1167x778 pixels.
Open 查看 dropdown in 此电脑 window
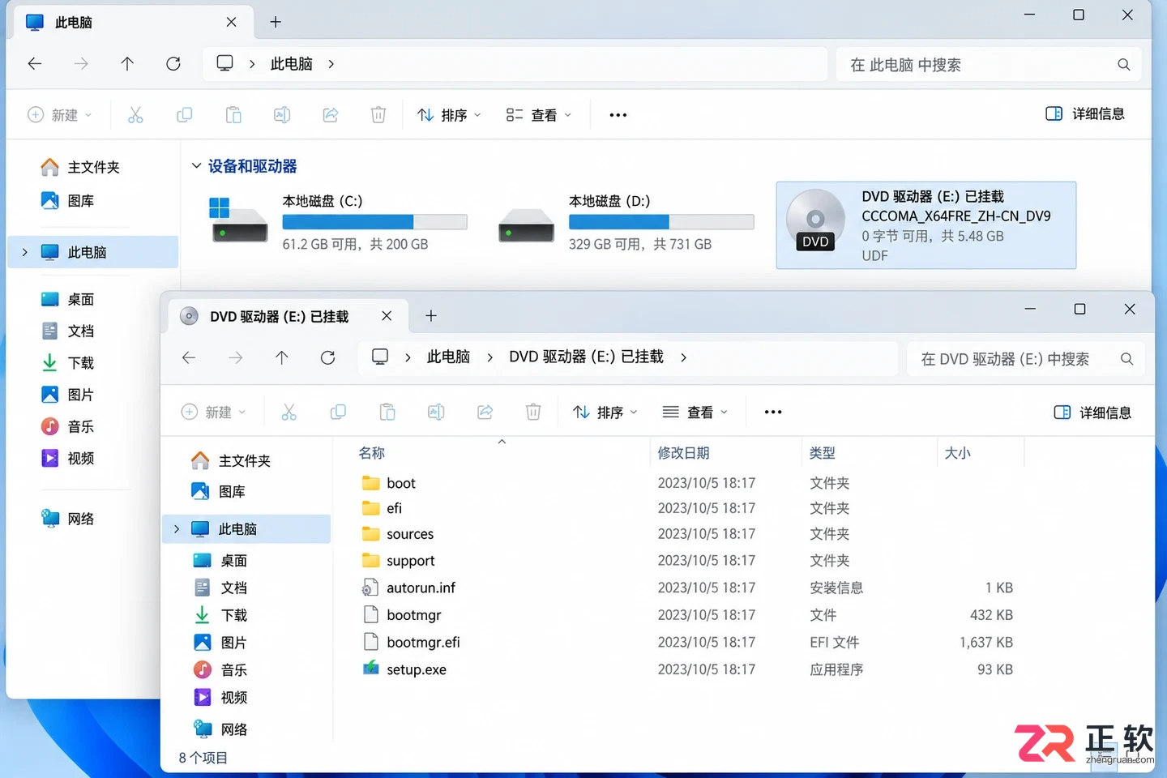[x=539, y=115]
